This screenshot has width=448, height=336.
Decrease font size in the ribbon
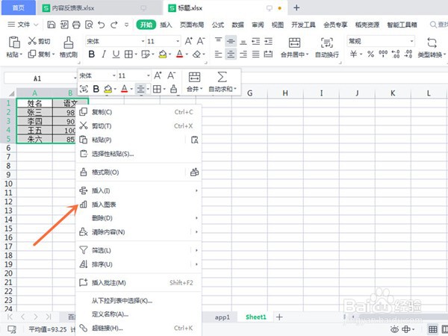[201, 41]
